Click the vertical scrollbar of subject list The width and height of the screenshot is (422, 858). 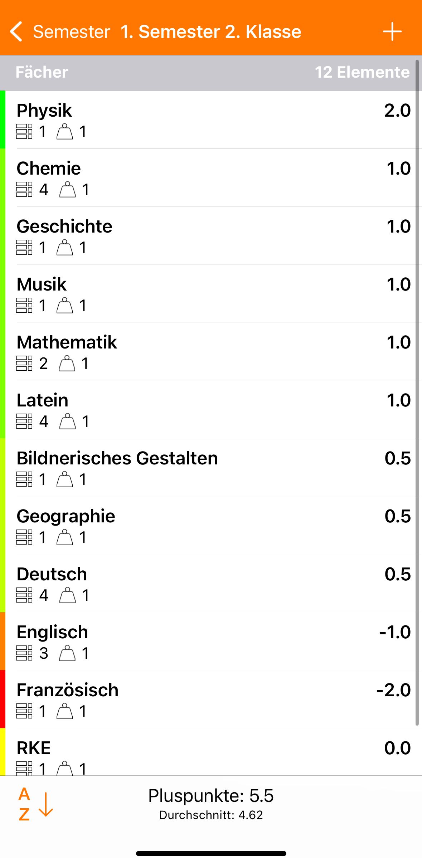[x=417, y=394]
